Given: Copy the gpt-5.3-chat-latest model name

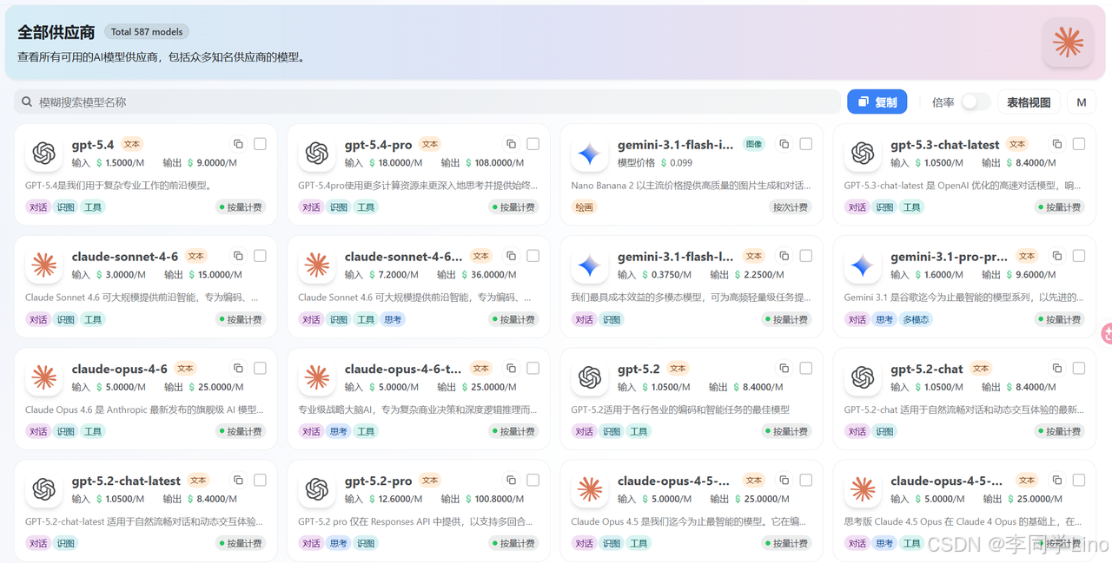Looking at the screenshot, I should pyautogui.click(x=1056, y=144).
